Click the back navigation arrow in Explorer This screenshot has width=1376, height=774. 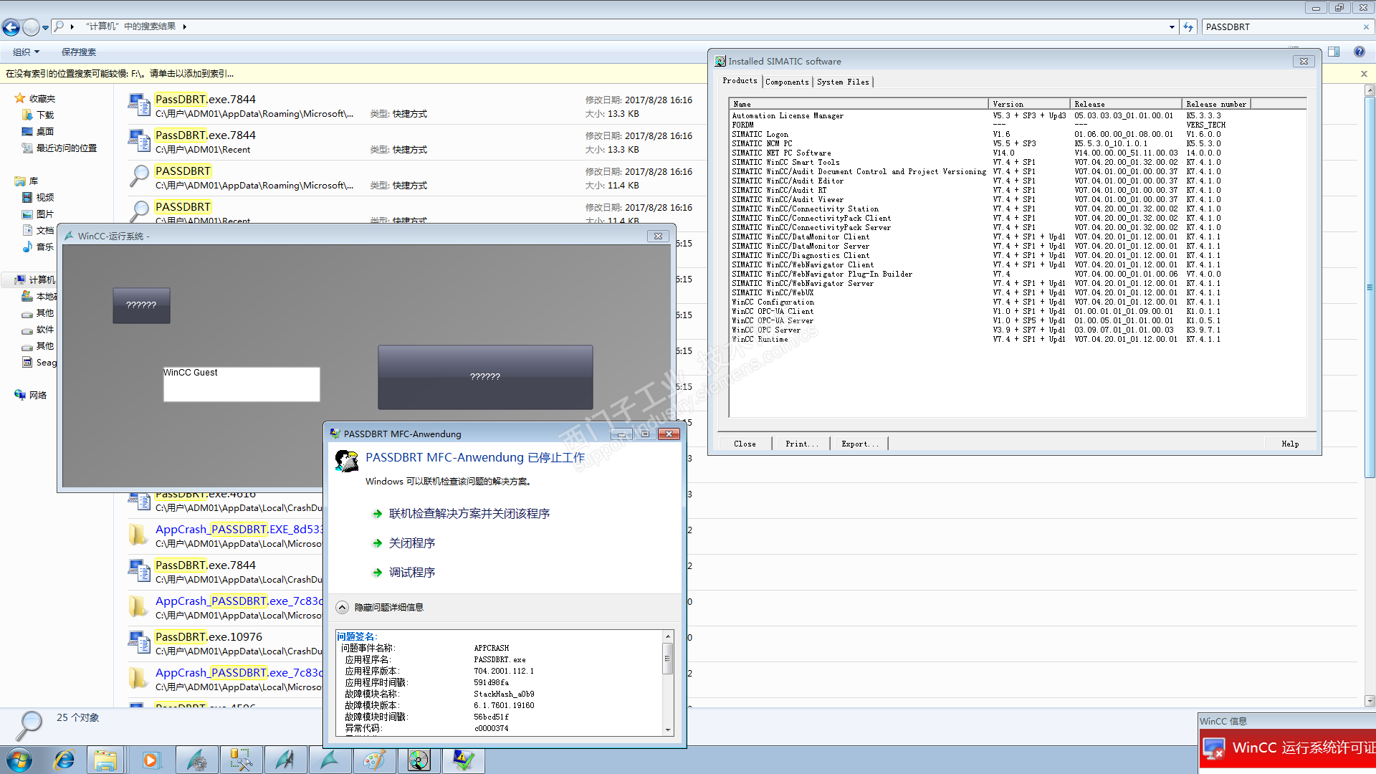(11, 27)
